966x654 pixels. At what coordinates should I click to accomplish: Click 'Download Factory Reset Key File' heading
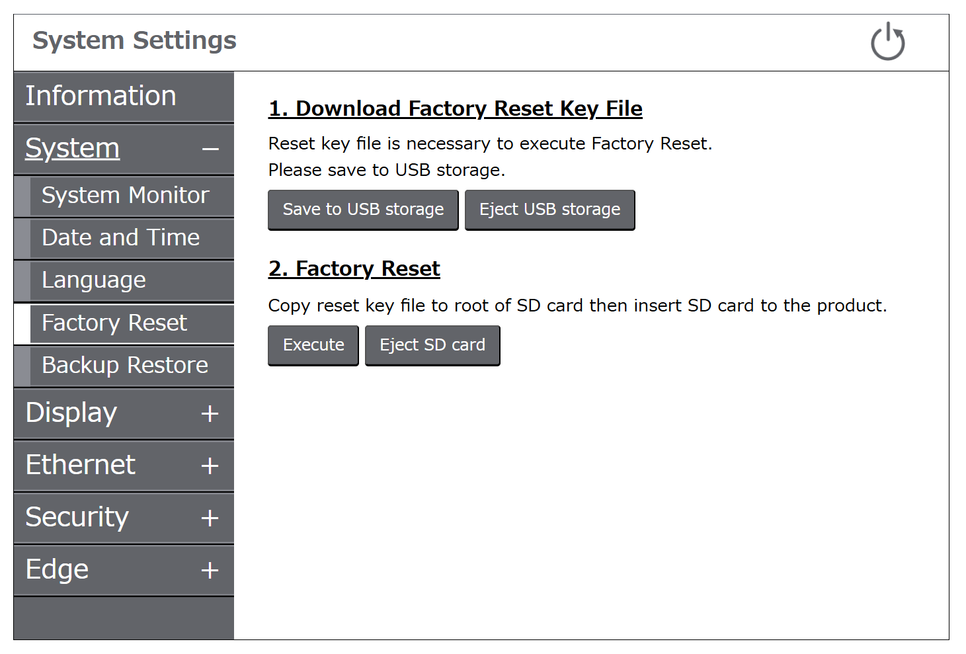(x=456, y=108)
